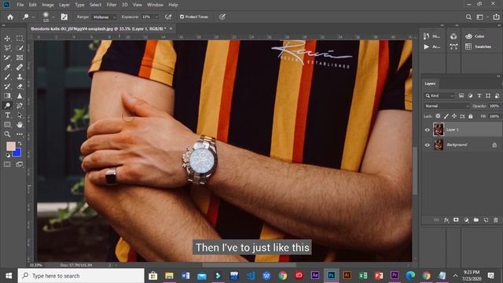Click the foreground color swatch

(10, 146)
